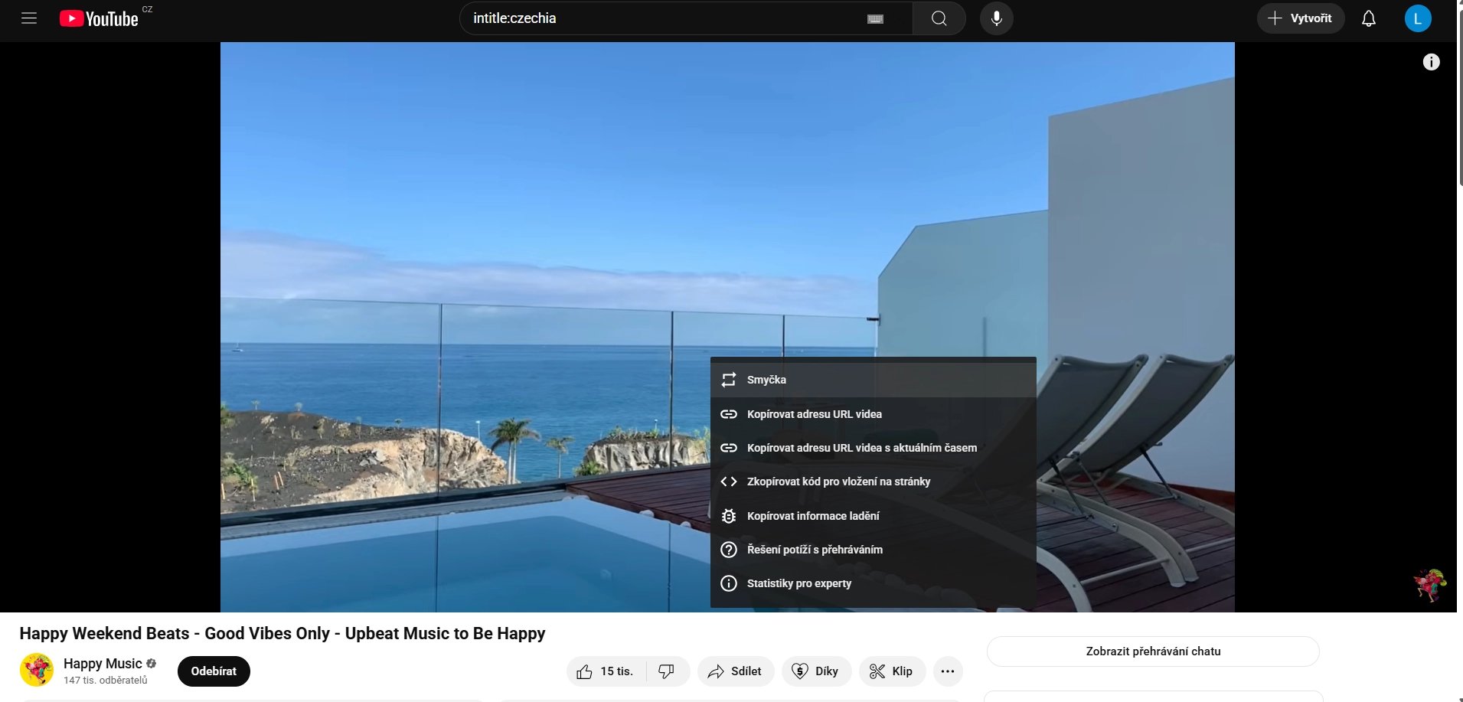Open the video info icon in top right corner
This screenshot has height=702, width=1463.
(1432, 62)
